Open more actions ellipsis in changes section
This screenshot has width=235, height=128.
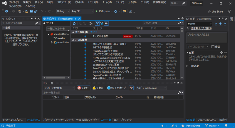(225, 53)
